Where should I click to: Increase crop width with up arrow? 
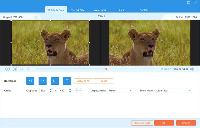pyautogui.click(x=51, y=89)
